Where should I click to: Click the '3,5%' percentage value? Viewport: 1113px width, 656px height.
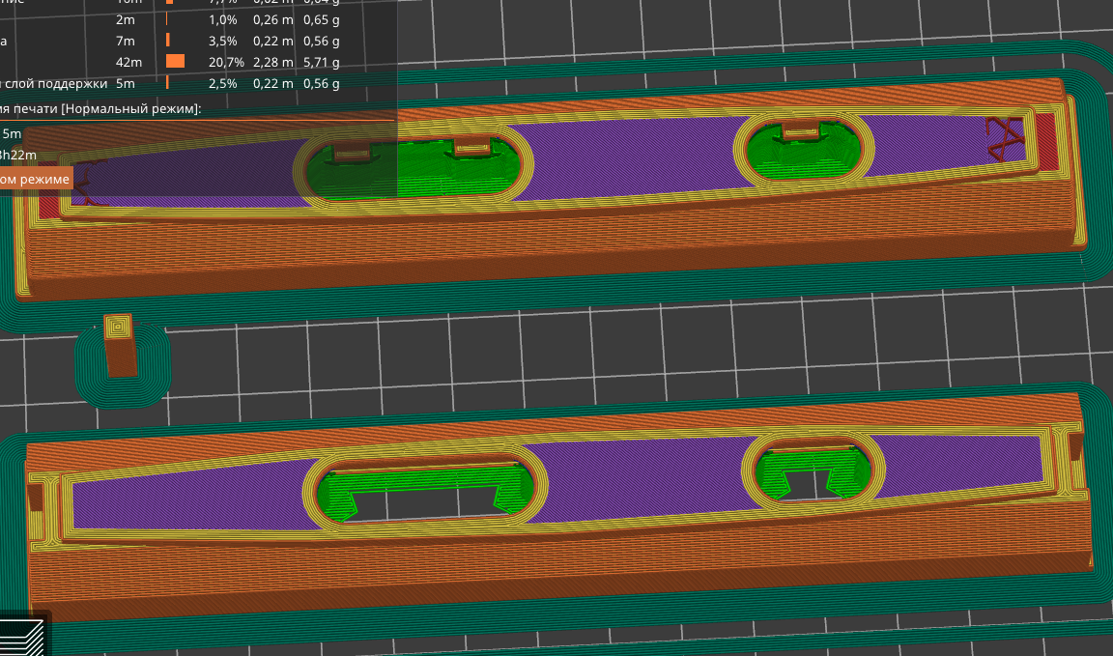pos(223,41)
